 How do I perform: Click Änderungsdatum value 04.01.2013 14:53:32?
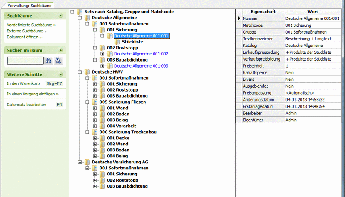[305, 100]
